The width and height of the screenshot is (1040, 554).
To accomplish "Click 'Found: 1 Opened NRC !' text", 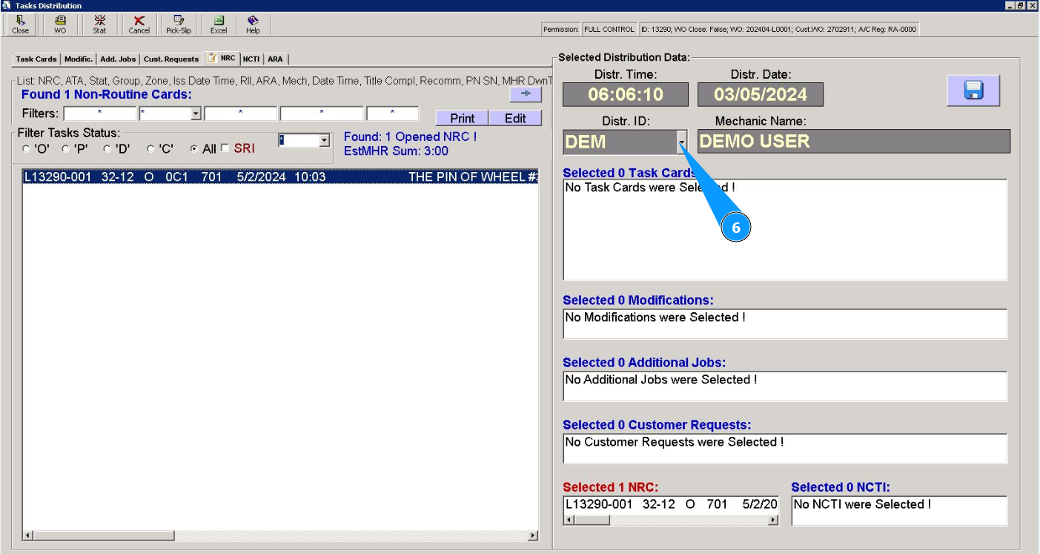I will click(411, 137).
